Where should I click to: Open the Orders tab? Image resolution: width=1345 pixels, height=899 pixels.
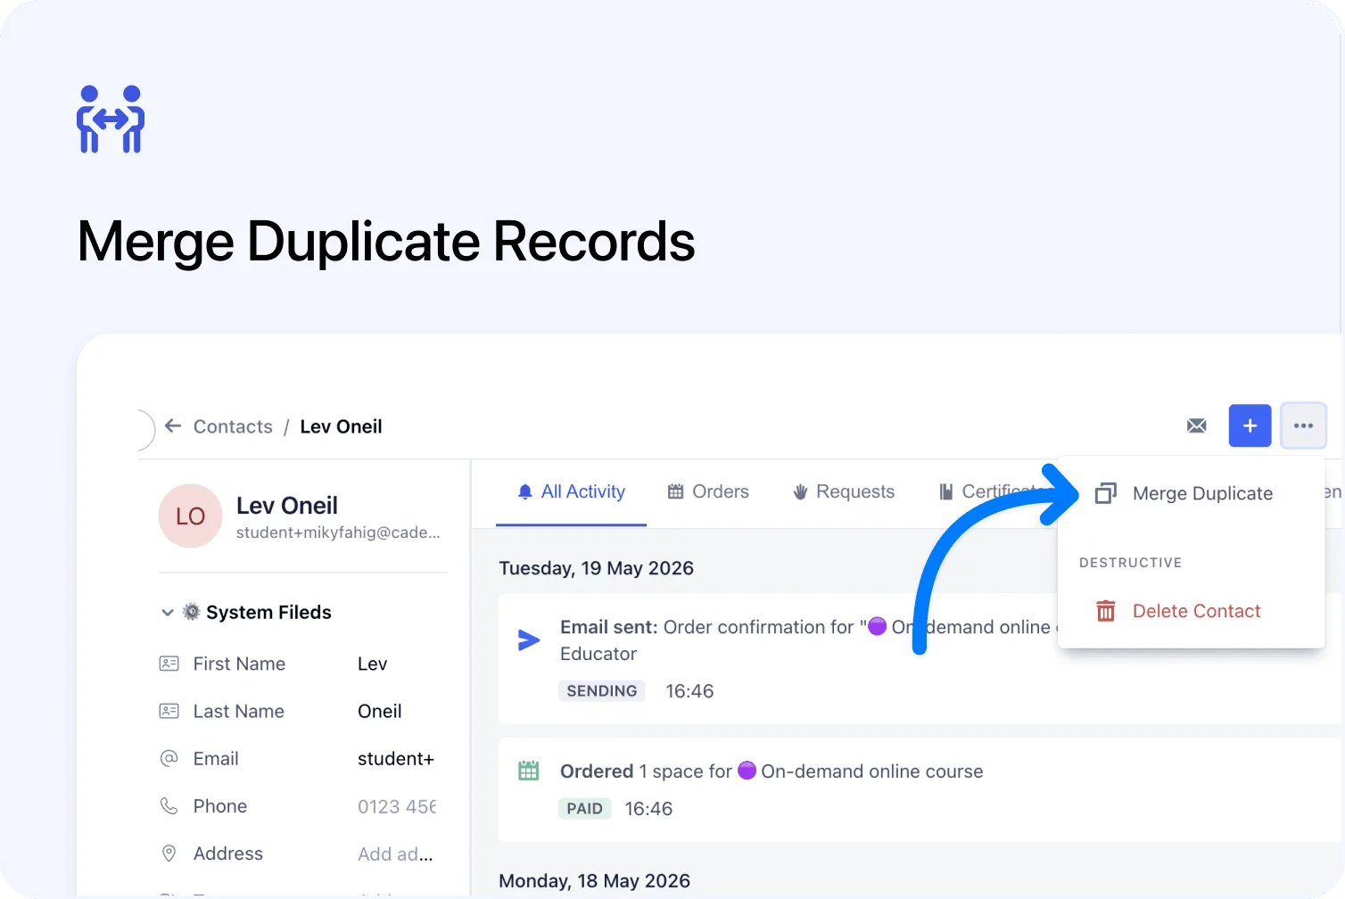(x=708, y=491)
